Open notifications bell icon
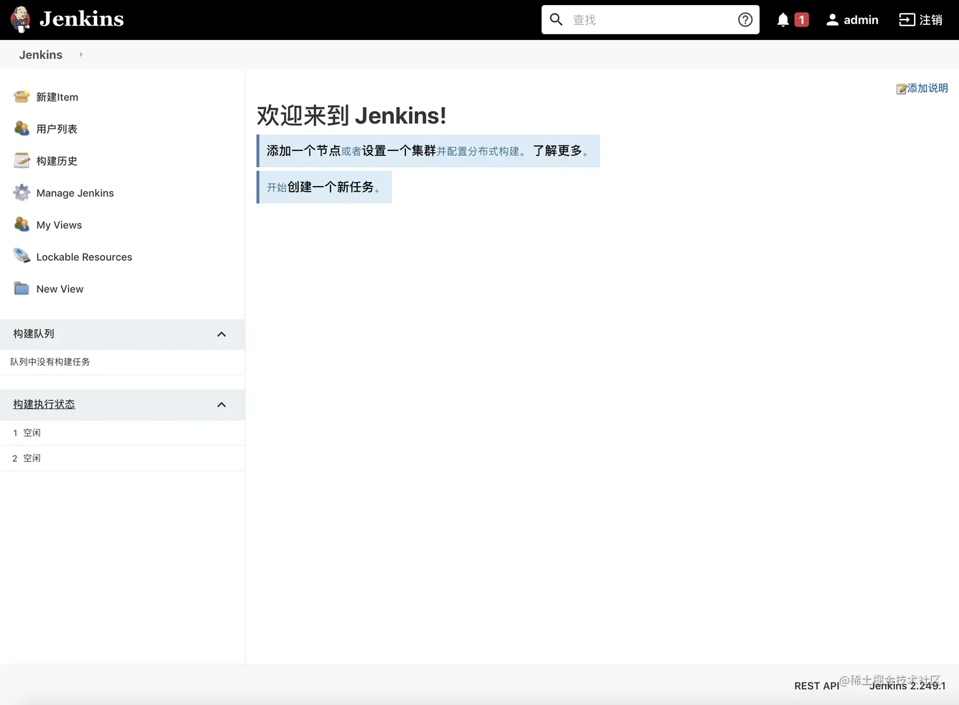The height and width of the screenshot is (705, 959). [783, 20]
